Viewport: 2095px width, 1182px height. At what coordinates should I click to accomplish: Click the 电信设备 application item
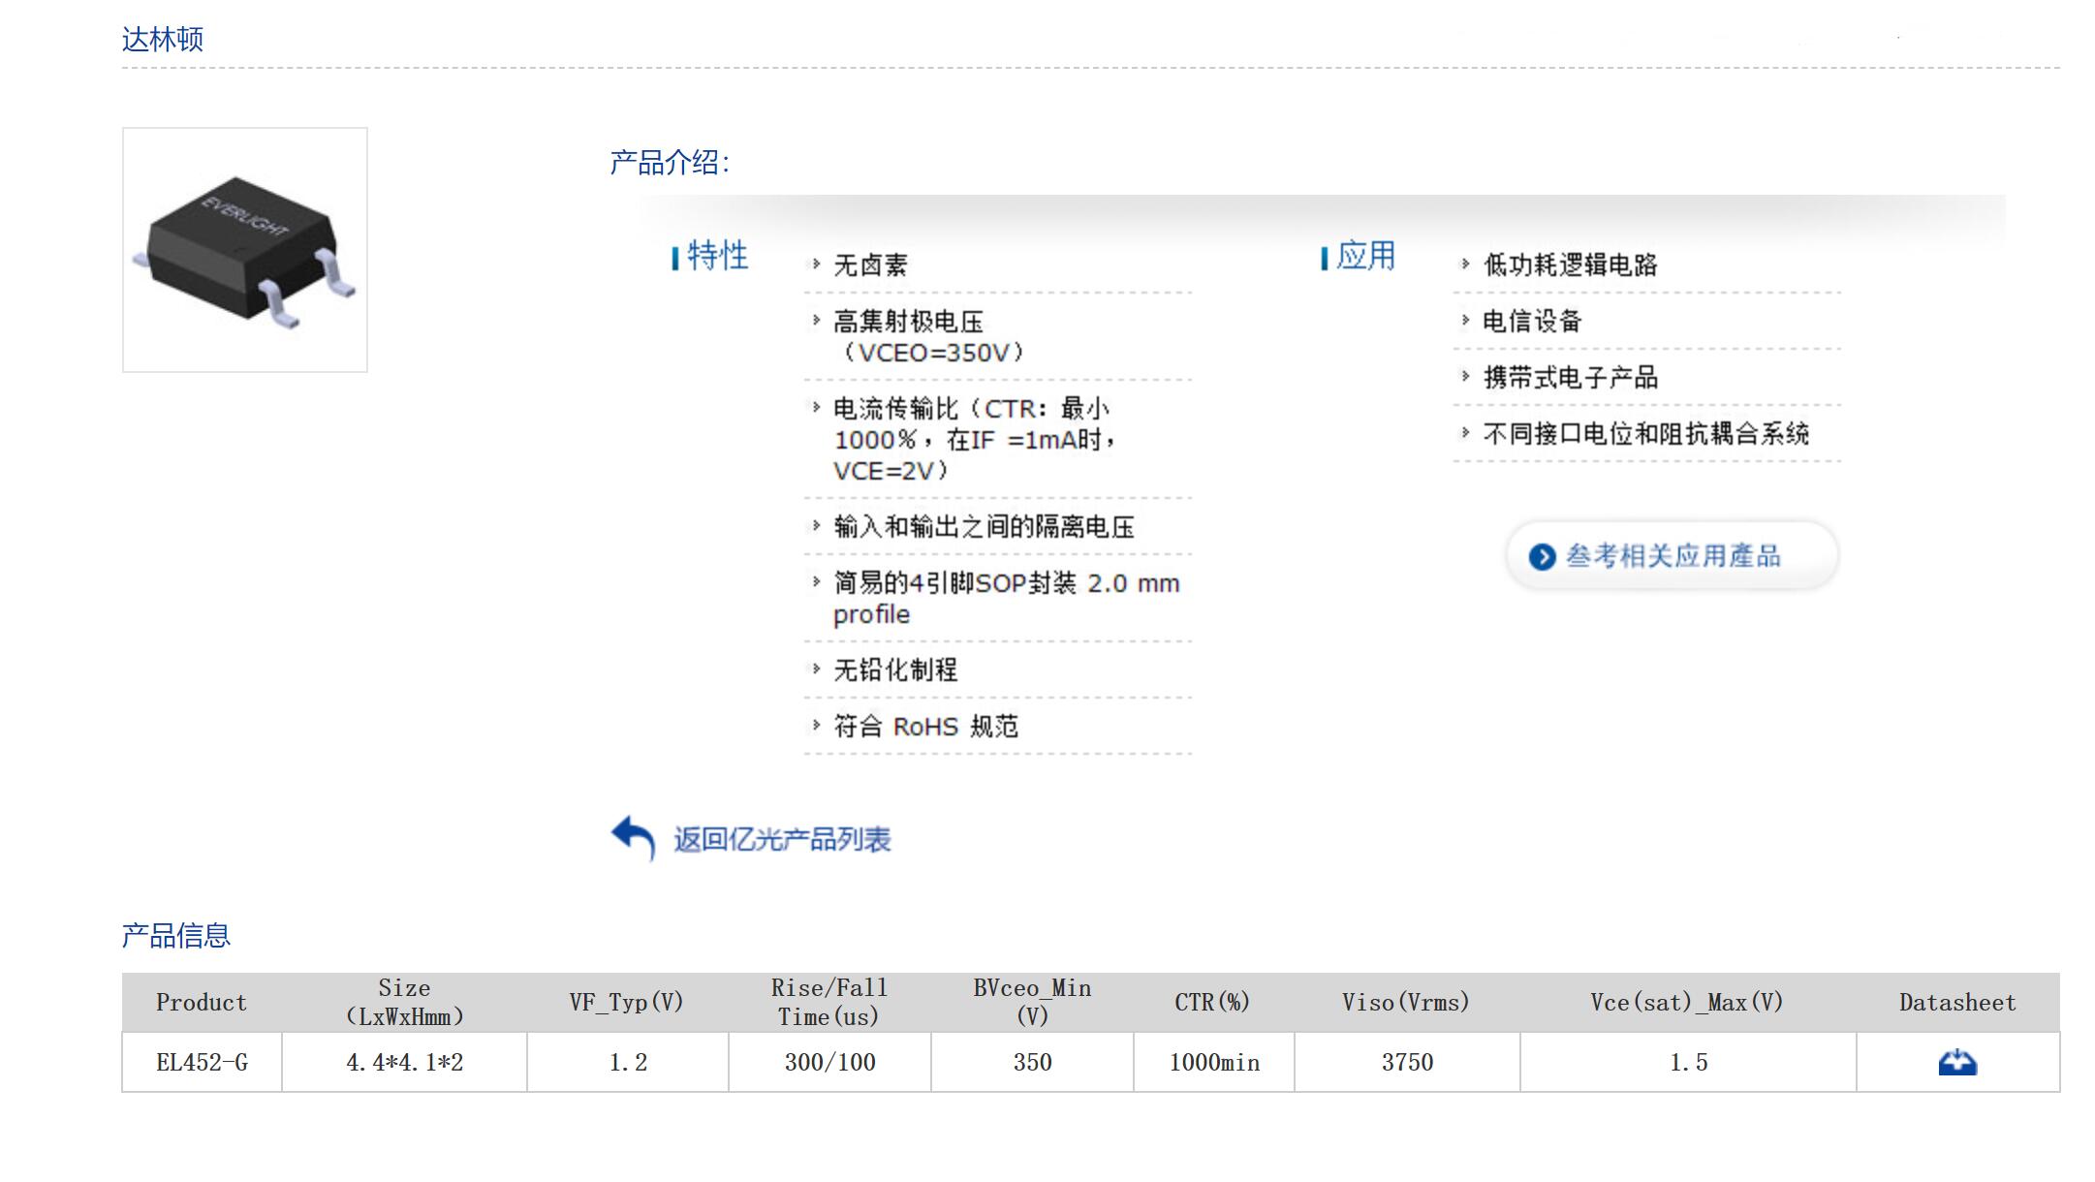coord(1532,322)
